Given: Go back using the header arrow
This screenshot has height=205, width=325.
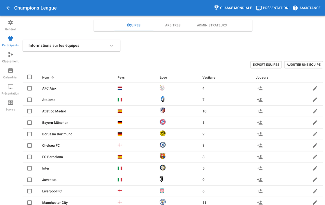Looking at the screenshot, I should point(8,8).
